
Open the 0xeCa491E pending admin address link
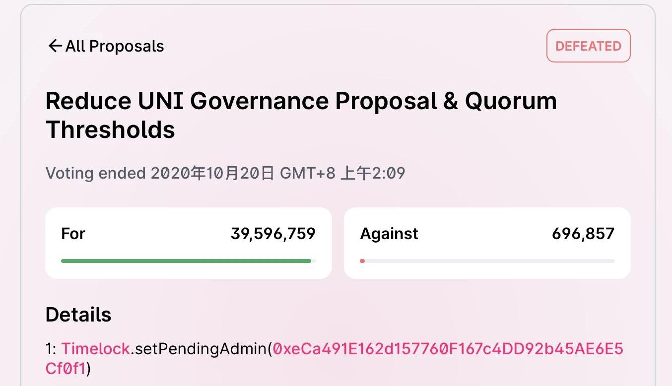tap(448, 349)
